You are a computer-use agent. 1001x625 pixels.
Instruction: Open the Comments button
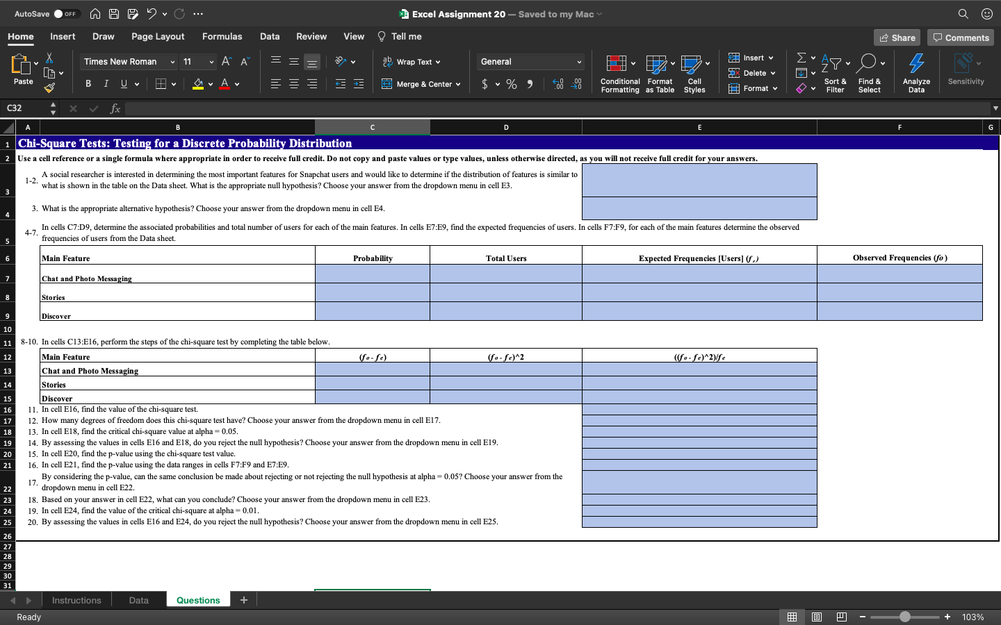point(961,37)
